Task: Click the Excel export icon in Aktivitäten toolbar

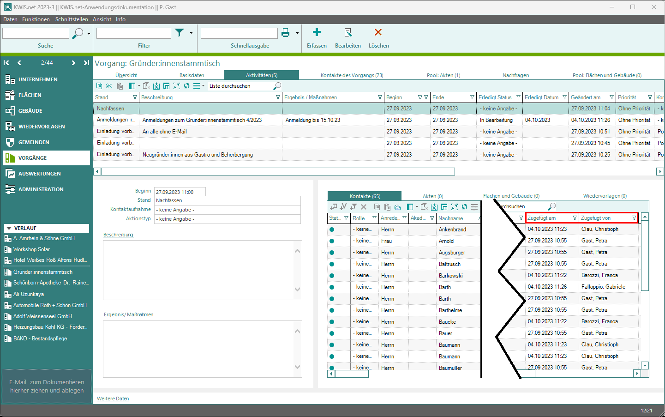Action: (x=156, y=86)
